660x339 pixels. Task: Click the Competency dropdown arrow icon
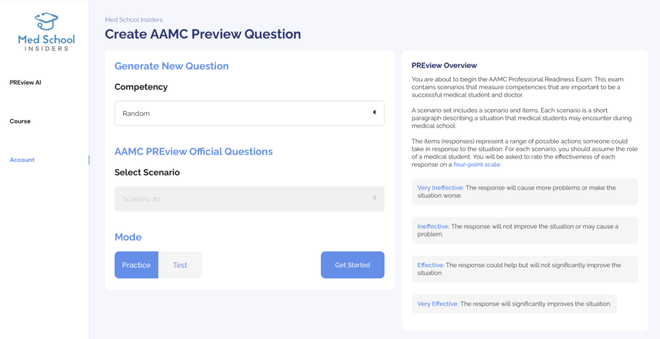(374, 113)
